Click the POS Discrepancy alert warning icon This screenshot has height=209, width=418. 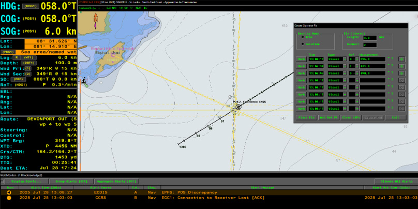[9, 192]
